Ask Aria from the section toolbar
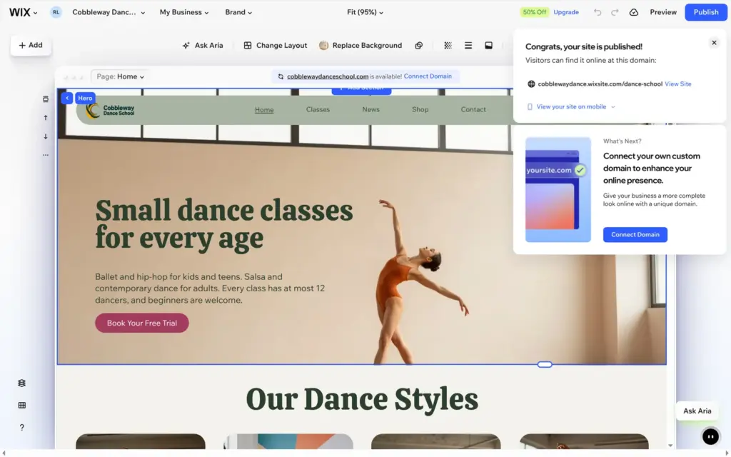Screen dimensions: 731x457 pos(203,45)
